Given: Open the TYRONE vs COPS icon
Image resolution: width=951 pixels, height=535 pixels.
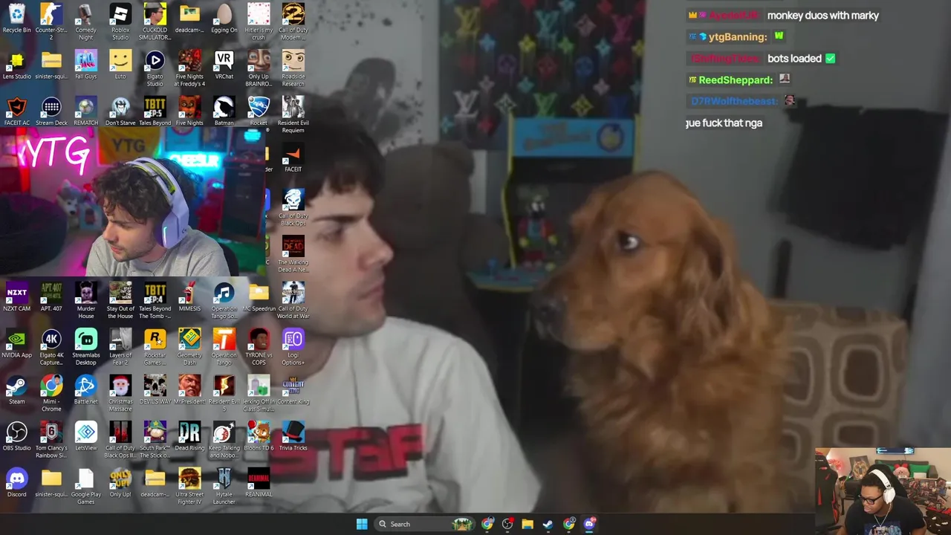Looking at the screenshot, I should pos(259,347).
